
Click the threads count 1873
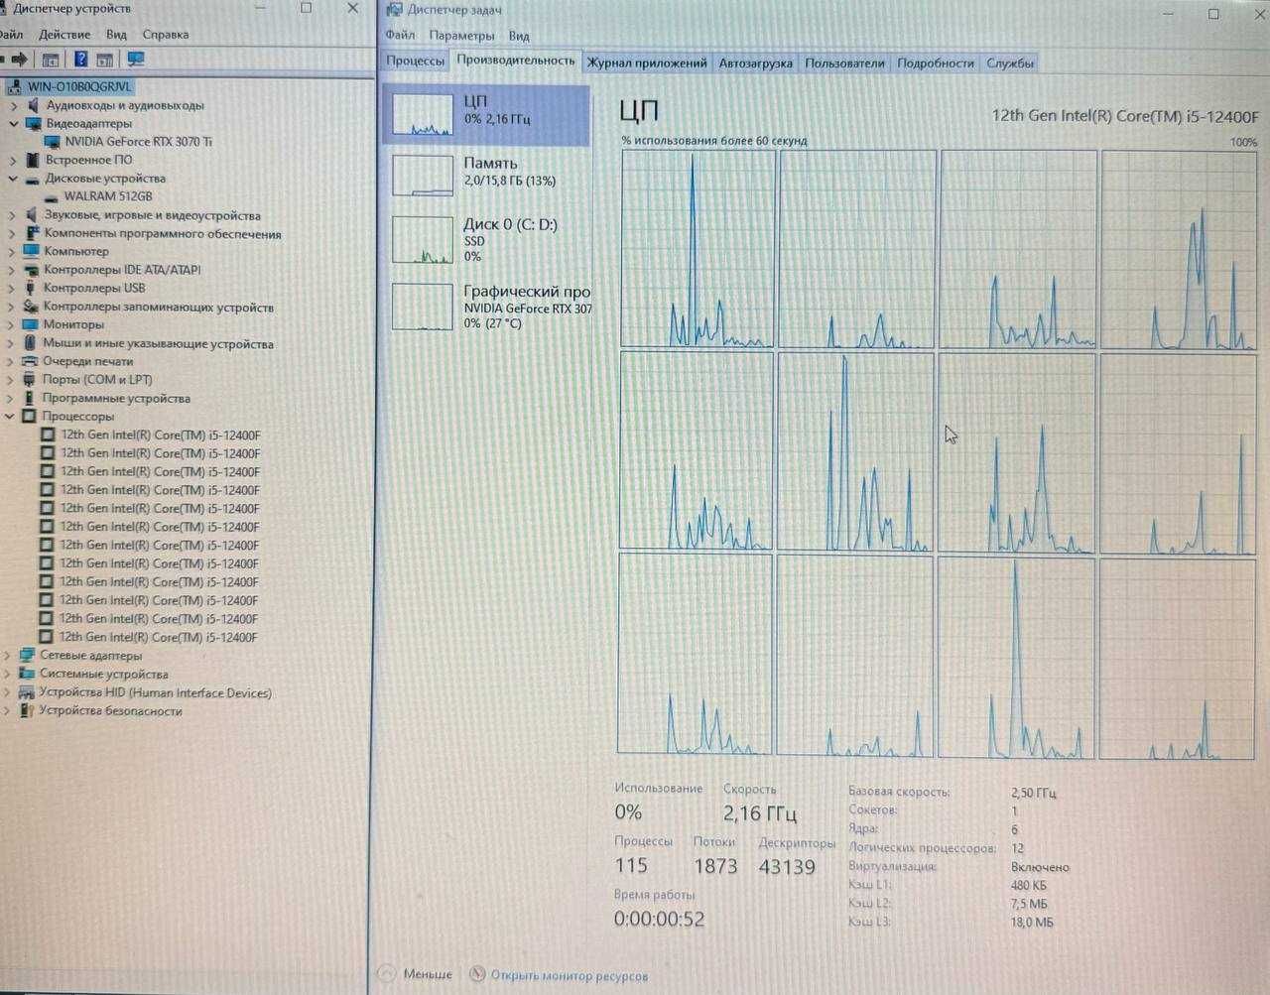[x=715, y=867]
